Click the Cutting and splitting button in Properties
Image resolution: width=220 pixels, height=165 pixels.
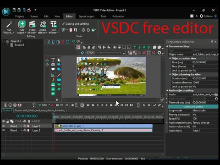193,107
